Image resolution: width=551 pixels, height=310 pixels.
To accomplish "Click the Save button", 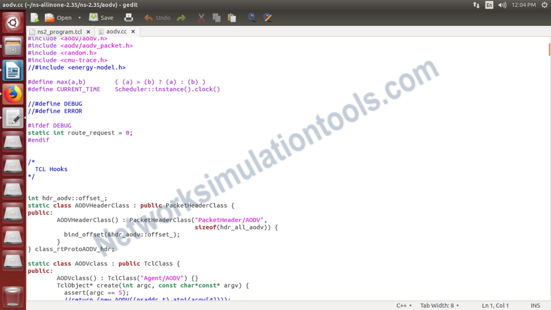I will point(102,18).
